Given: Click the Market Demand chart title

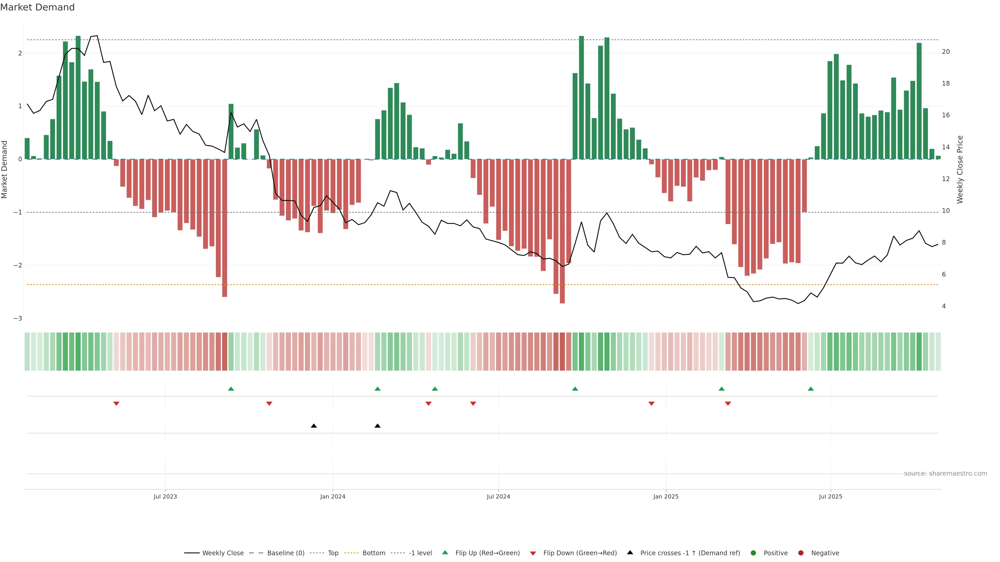Looking at the screenshot, I should tap(37, 7).
